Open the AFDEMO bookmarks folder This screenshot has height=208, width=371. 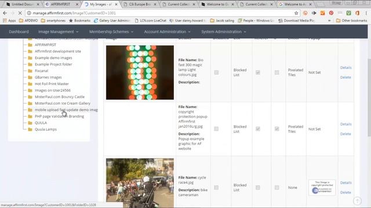[28, 21]
